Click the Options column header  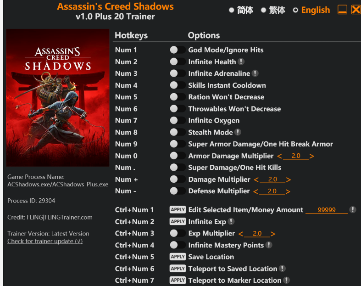[x=204, y=35]
